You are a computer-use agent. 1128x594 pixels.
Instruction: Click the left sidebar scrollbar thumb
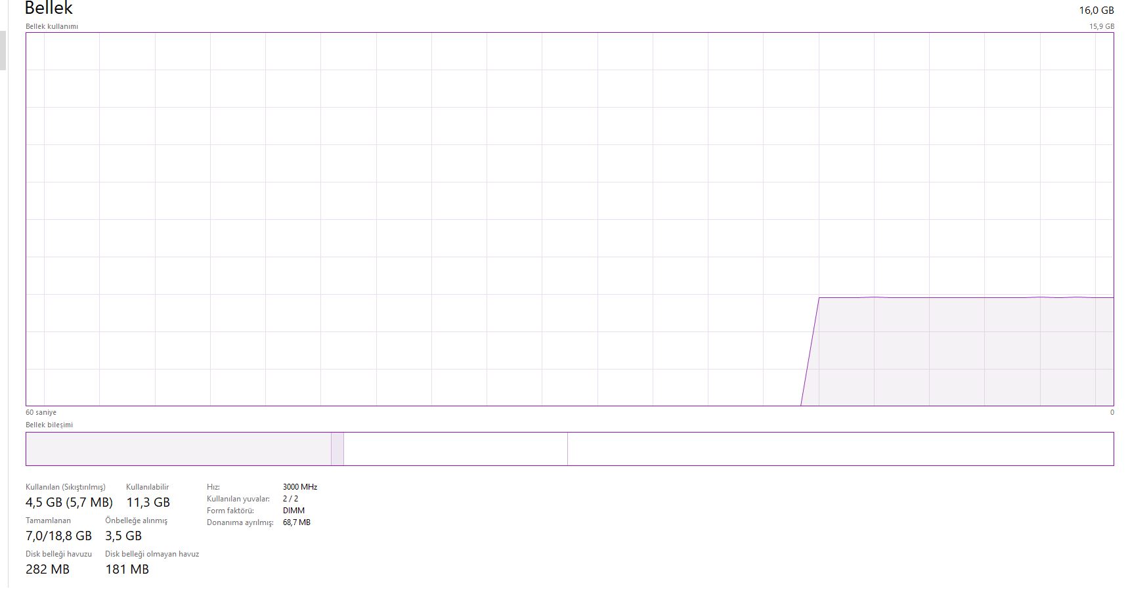click(x=3, y=50)
